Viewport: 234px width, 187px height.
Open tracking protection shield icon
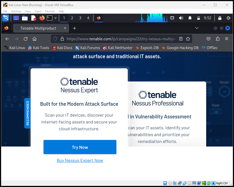(55, 39)
